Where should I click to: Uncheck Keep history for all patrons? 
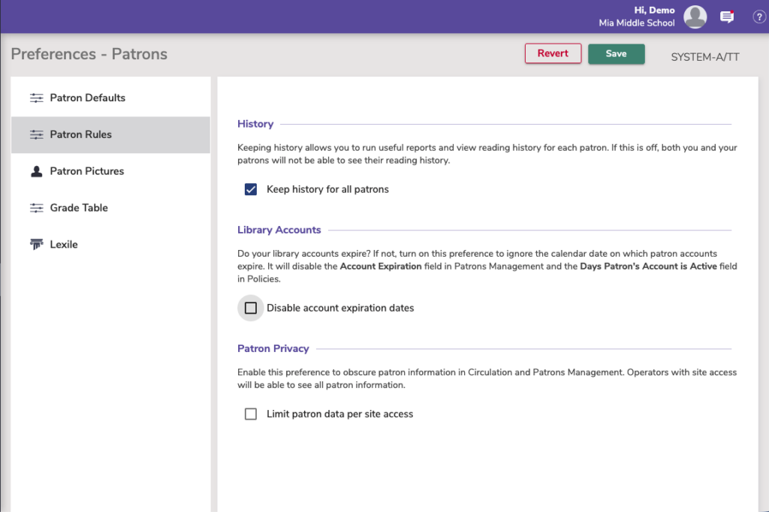pyautogui.click(x=251, y=189)
